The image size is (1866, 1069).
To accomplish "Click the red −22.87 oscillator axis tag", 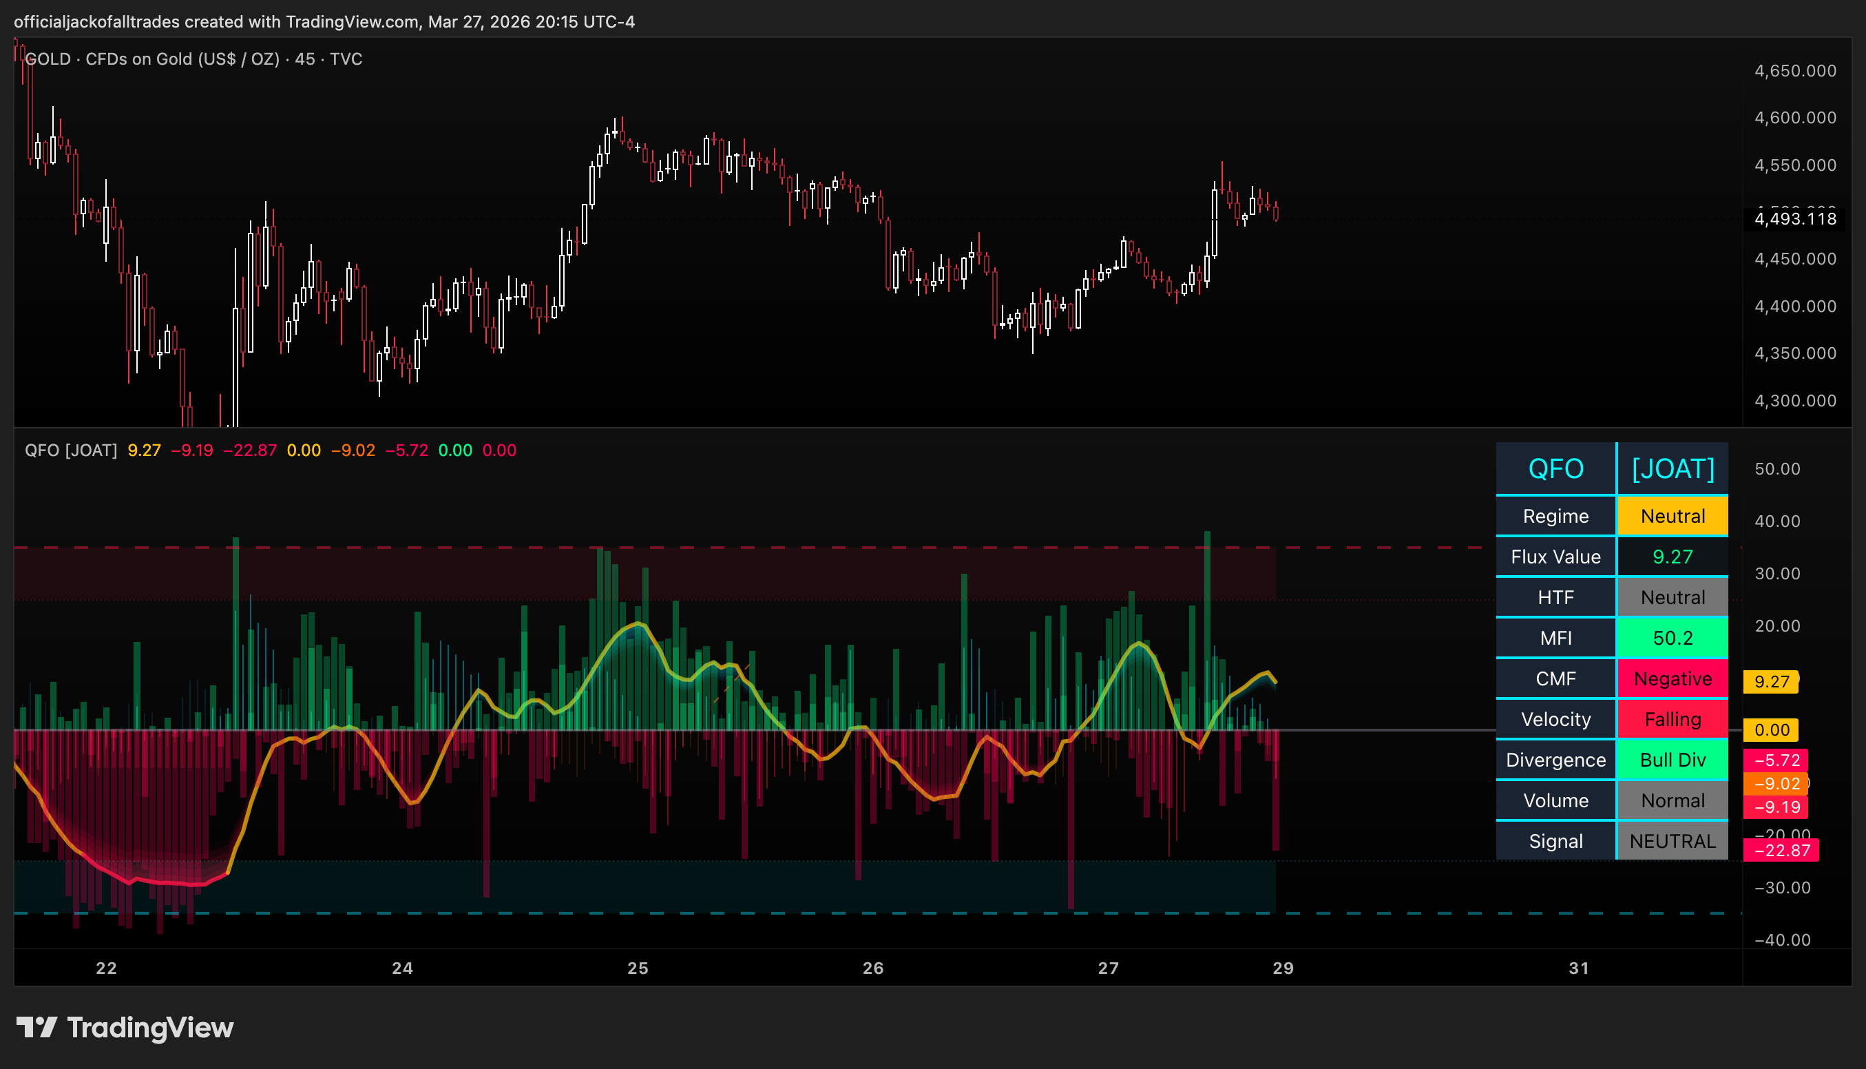I will [1781, 850].
